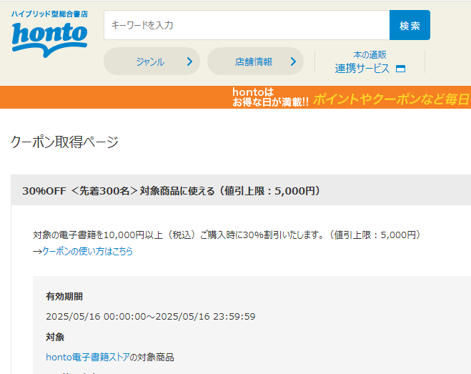471x374 pixels.
Task: Open the 店舗情報 store info menu
Action: (255, 61)
